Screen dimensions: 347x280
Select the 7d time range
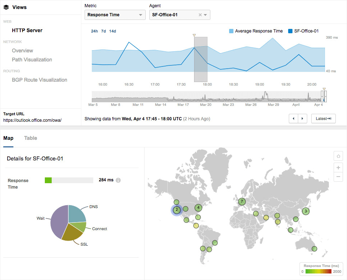coord(103,31)
